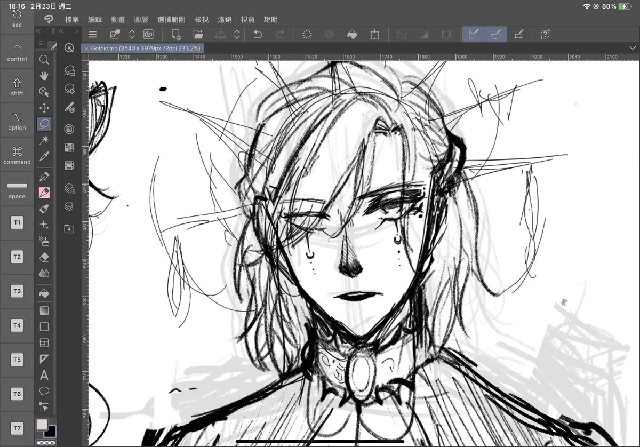Open the 檢視 menu
This screenshot has height=447, width=640.
pos(202,19)
